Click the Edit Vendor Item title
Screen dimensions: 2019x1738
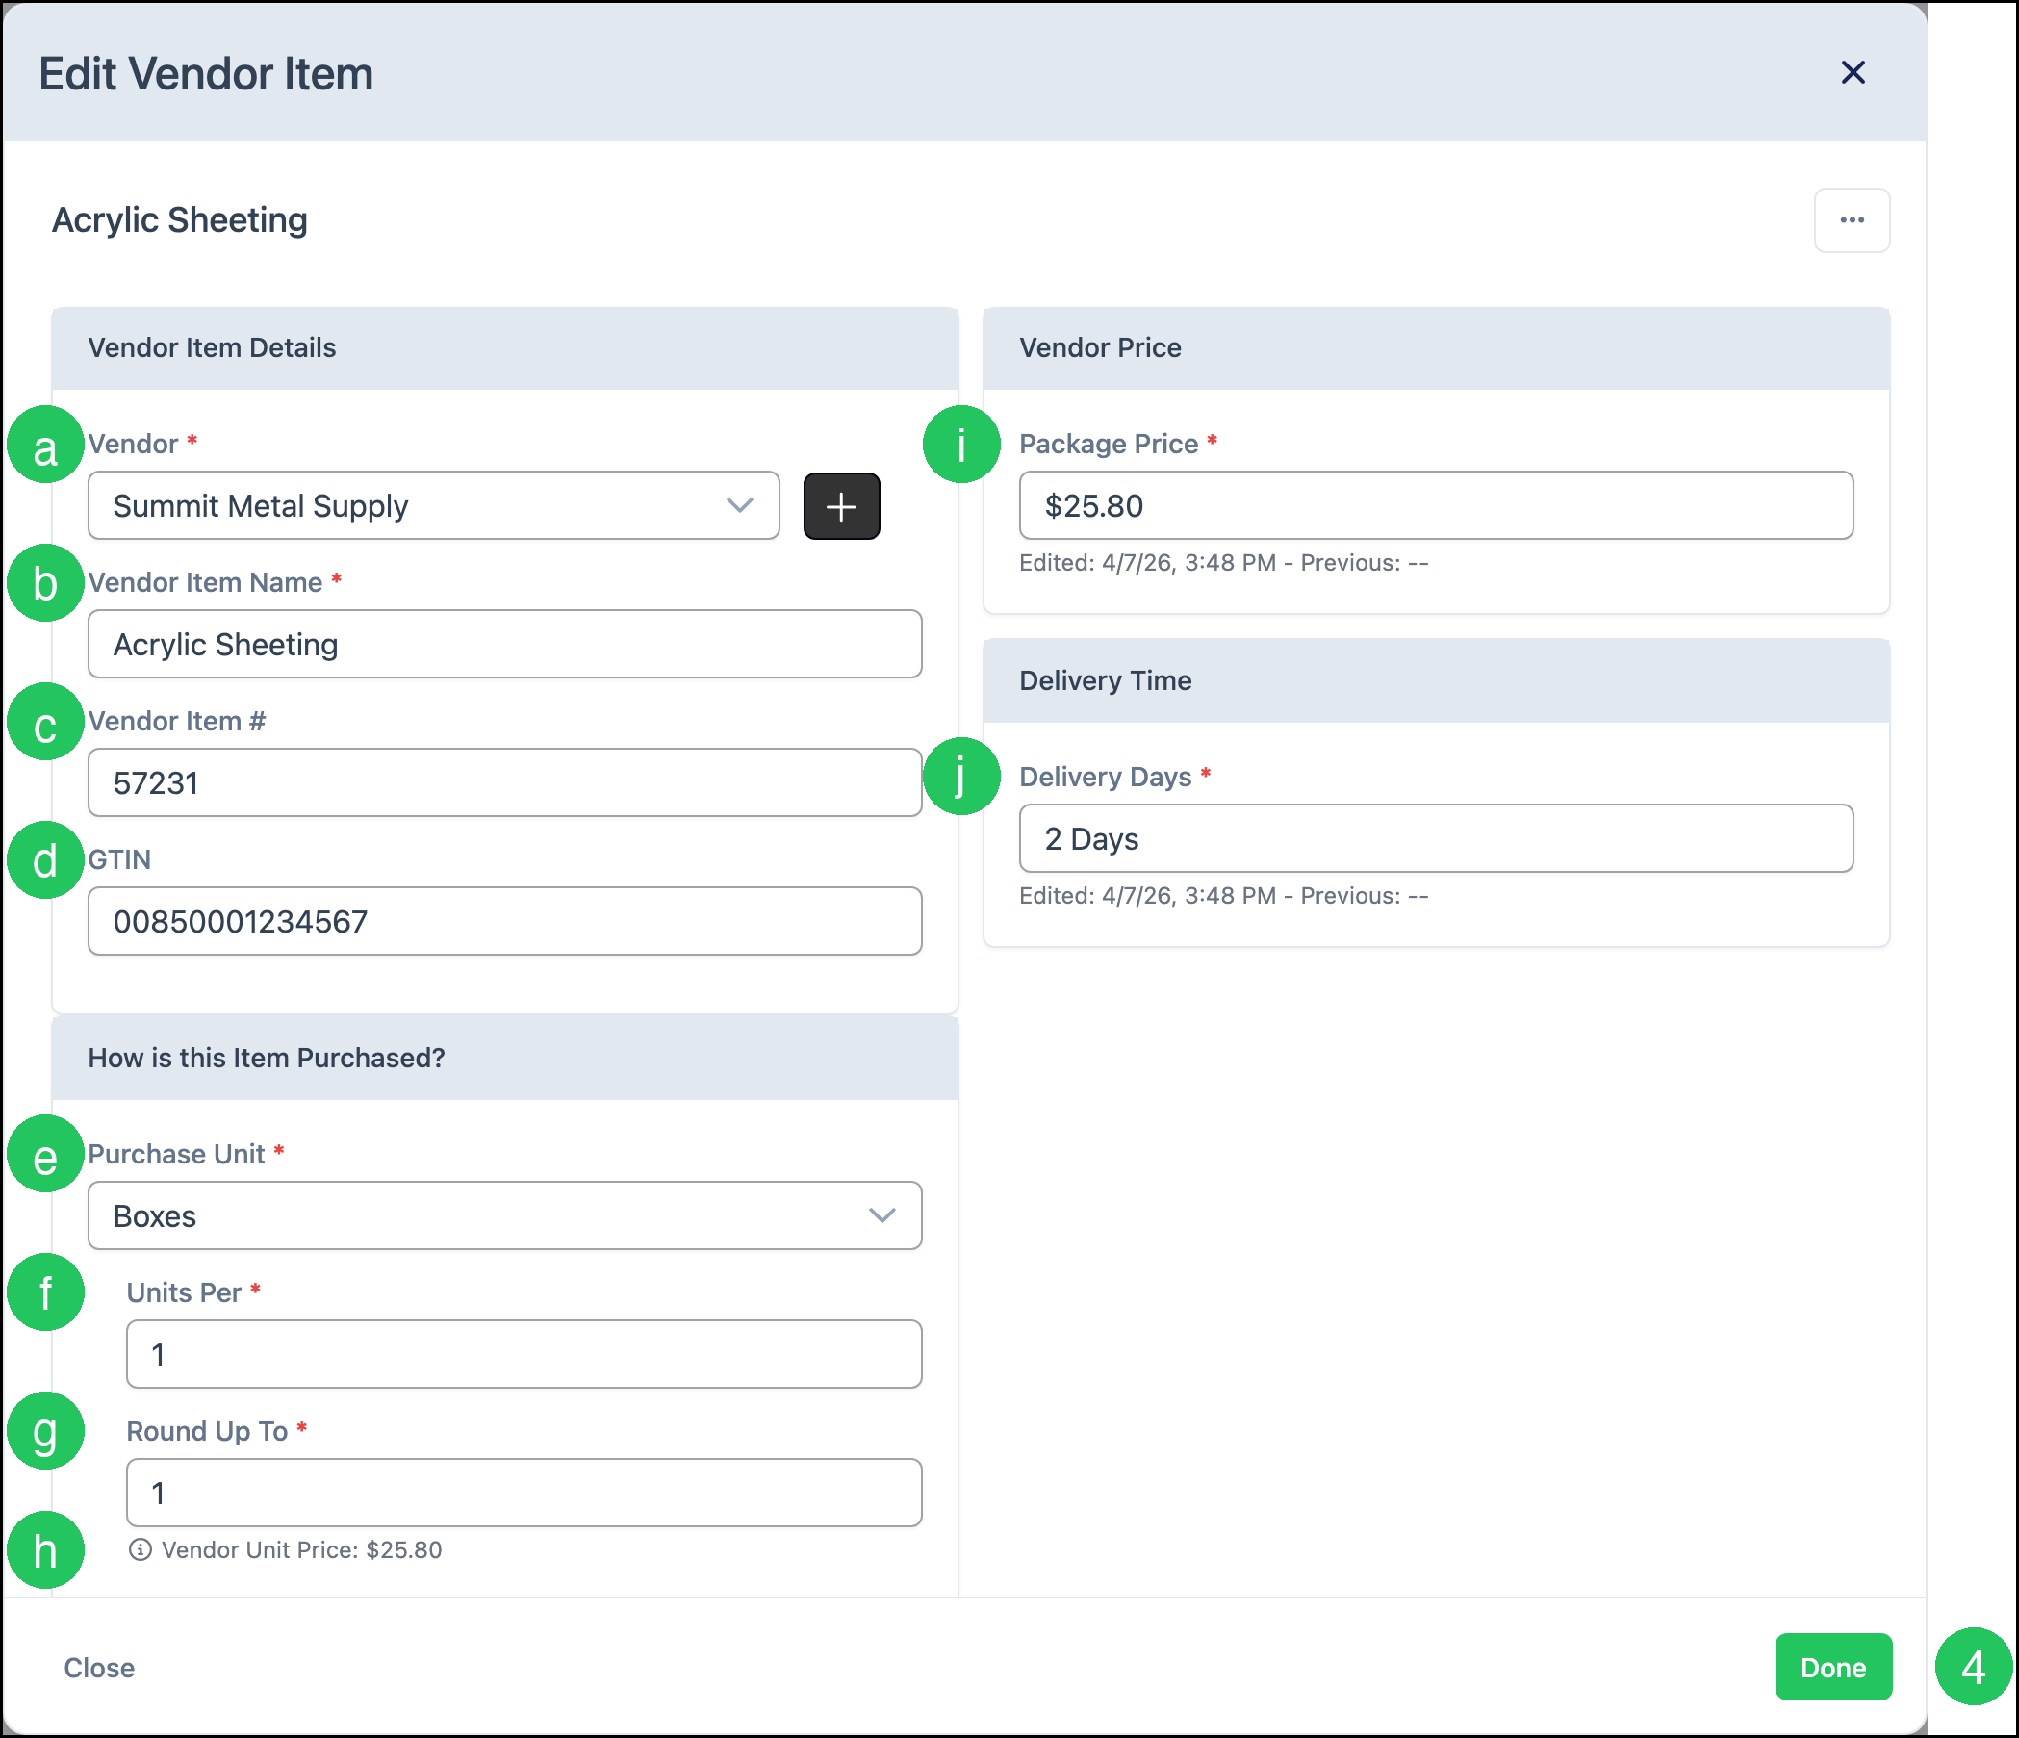(x=206, y=74)
